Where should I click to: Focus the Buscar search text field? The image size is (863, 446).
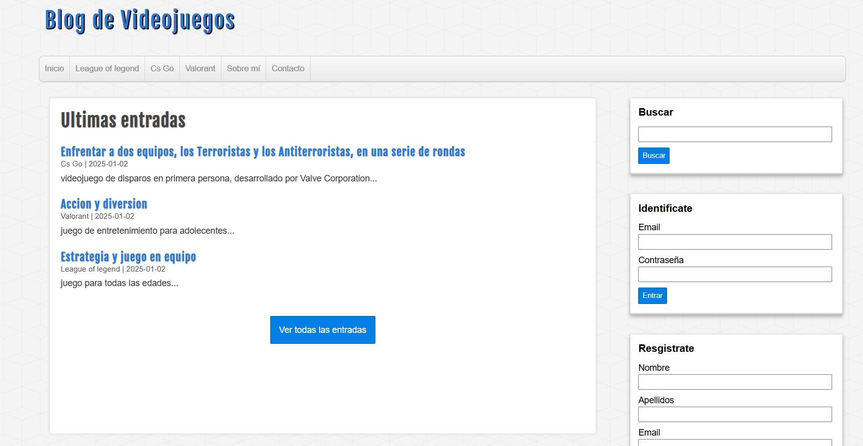click(x=734, y=134)
